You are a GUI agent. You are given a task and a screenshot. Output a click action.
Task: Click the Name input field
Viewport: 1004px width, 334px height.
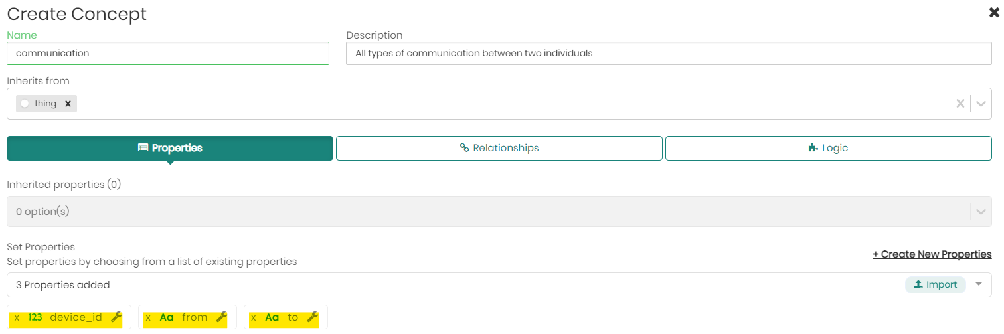click(168, 53)
